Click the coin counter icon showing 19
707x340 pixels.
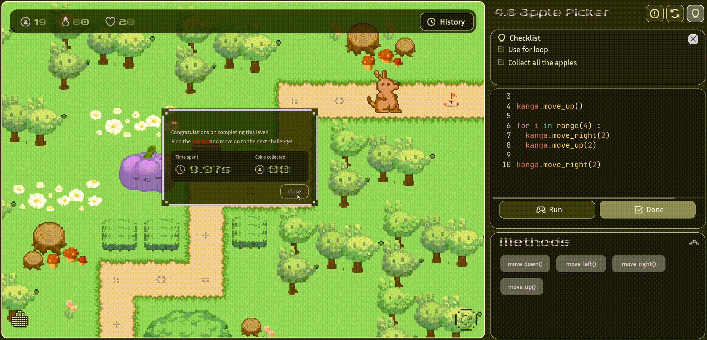(25, 22)
